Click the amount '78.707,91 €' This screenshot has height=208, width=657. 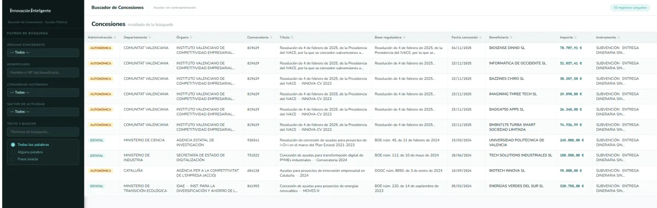tap(571, 48)
